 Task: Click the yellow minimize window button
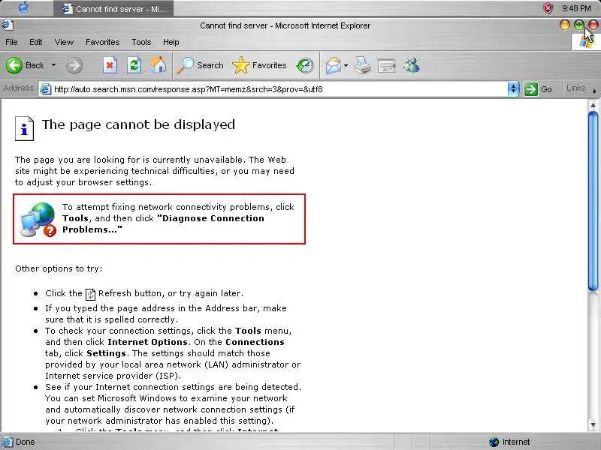pos(565,25)
